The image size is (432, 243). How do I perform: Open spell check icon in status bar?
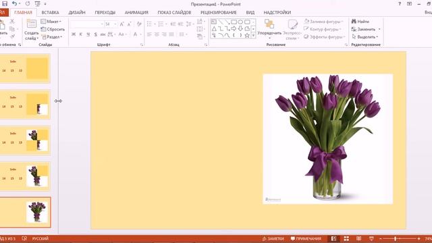pos(24,238)
